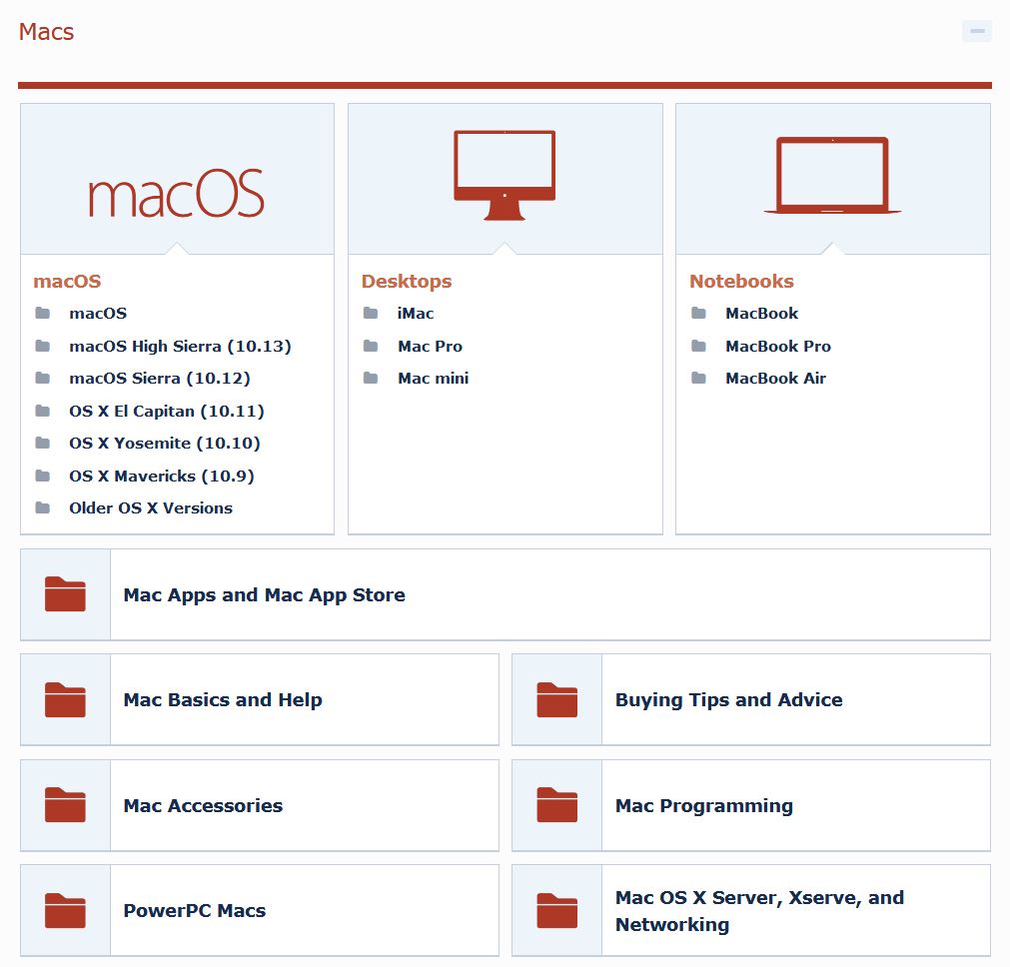Image resolution: width=1010 pixels, height=967 pixels.
Task: Open the macOS section heading link
Action: 67,281
